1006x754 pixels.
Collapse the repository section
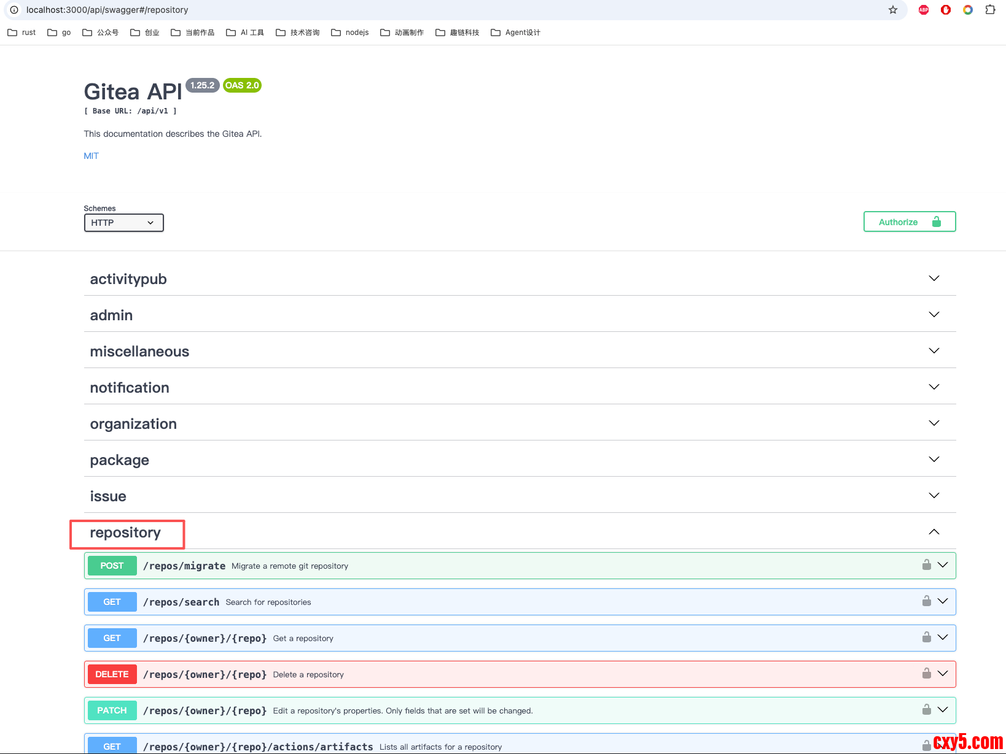[x=934, y=532]
